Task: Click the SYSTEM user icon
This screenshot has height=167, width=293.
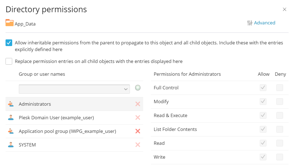Action: [11, 145]
